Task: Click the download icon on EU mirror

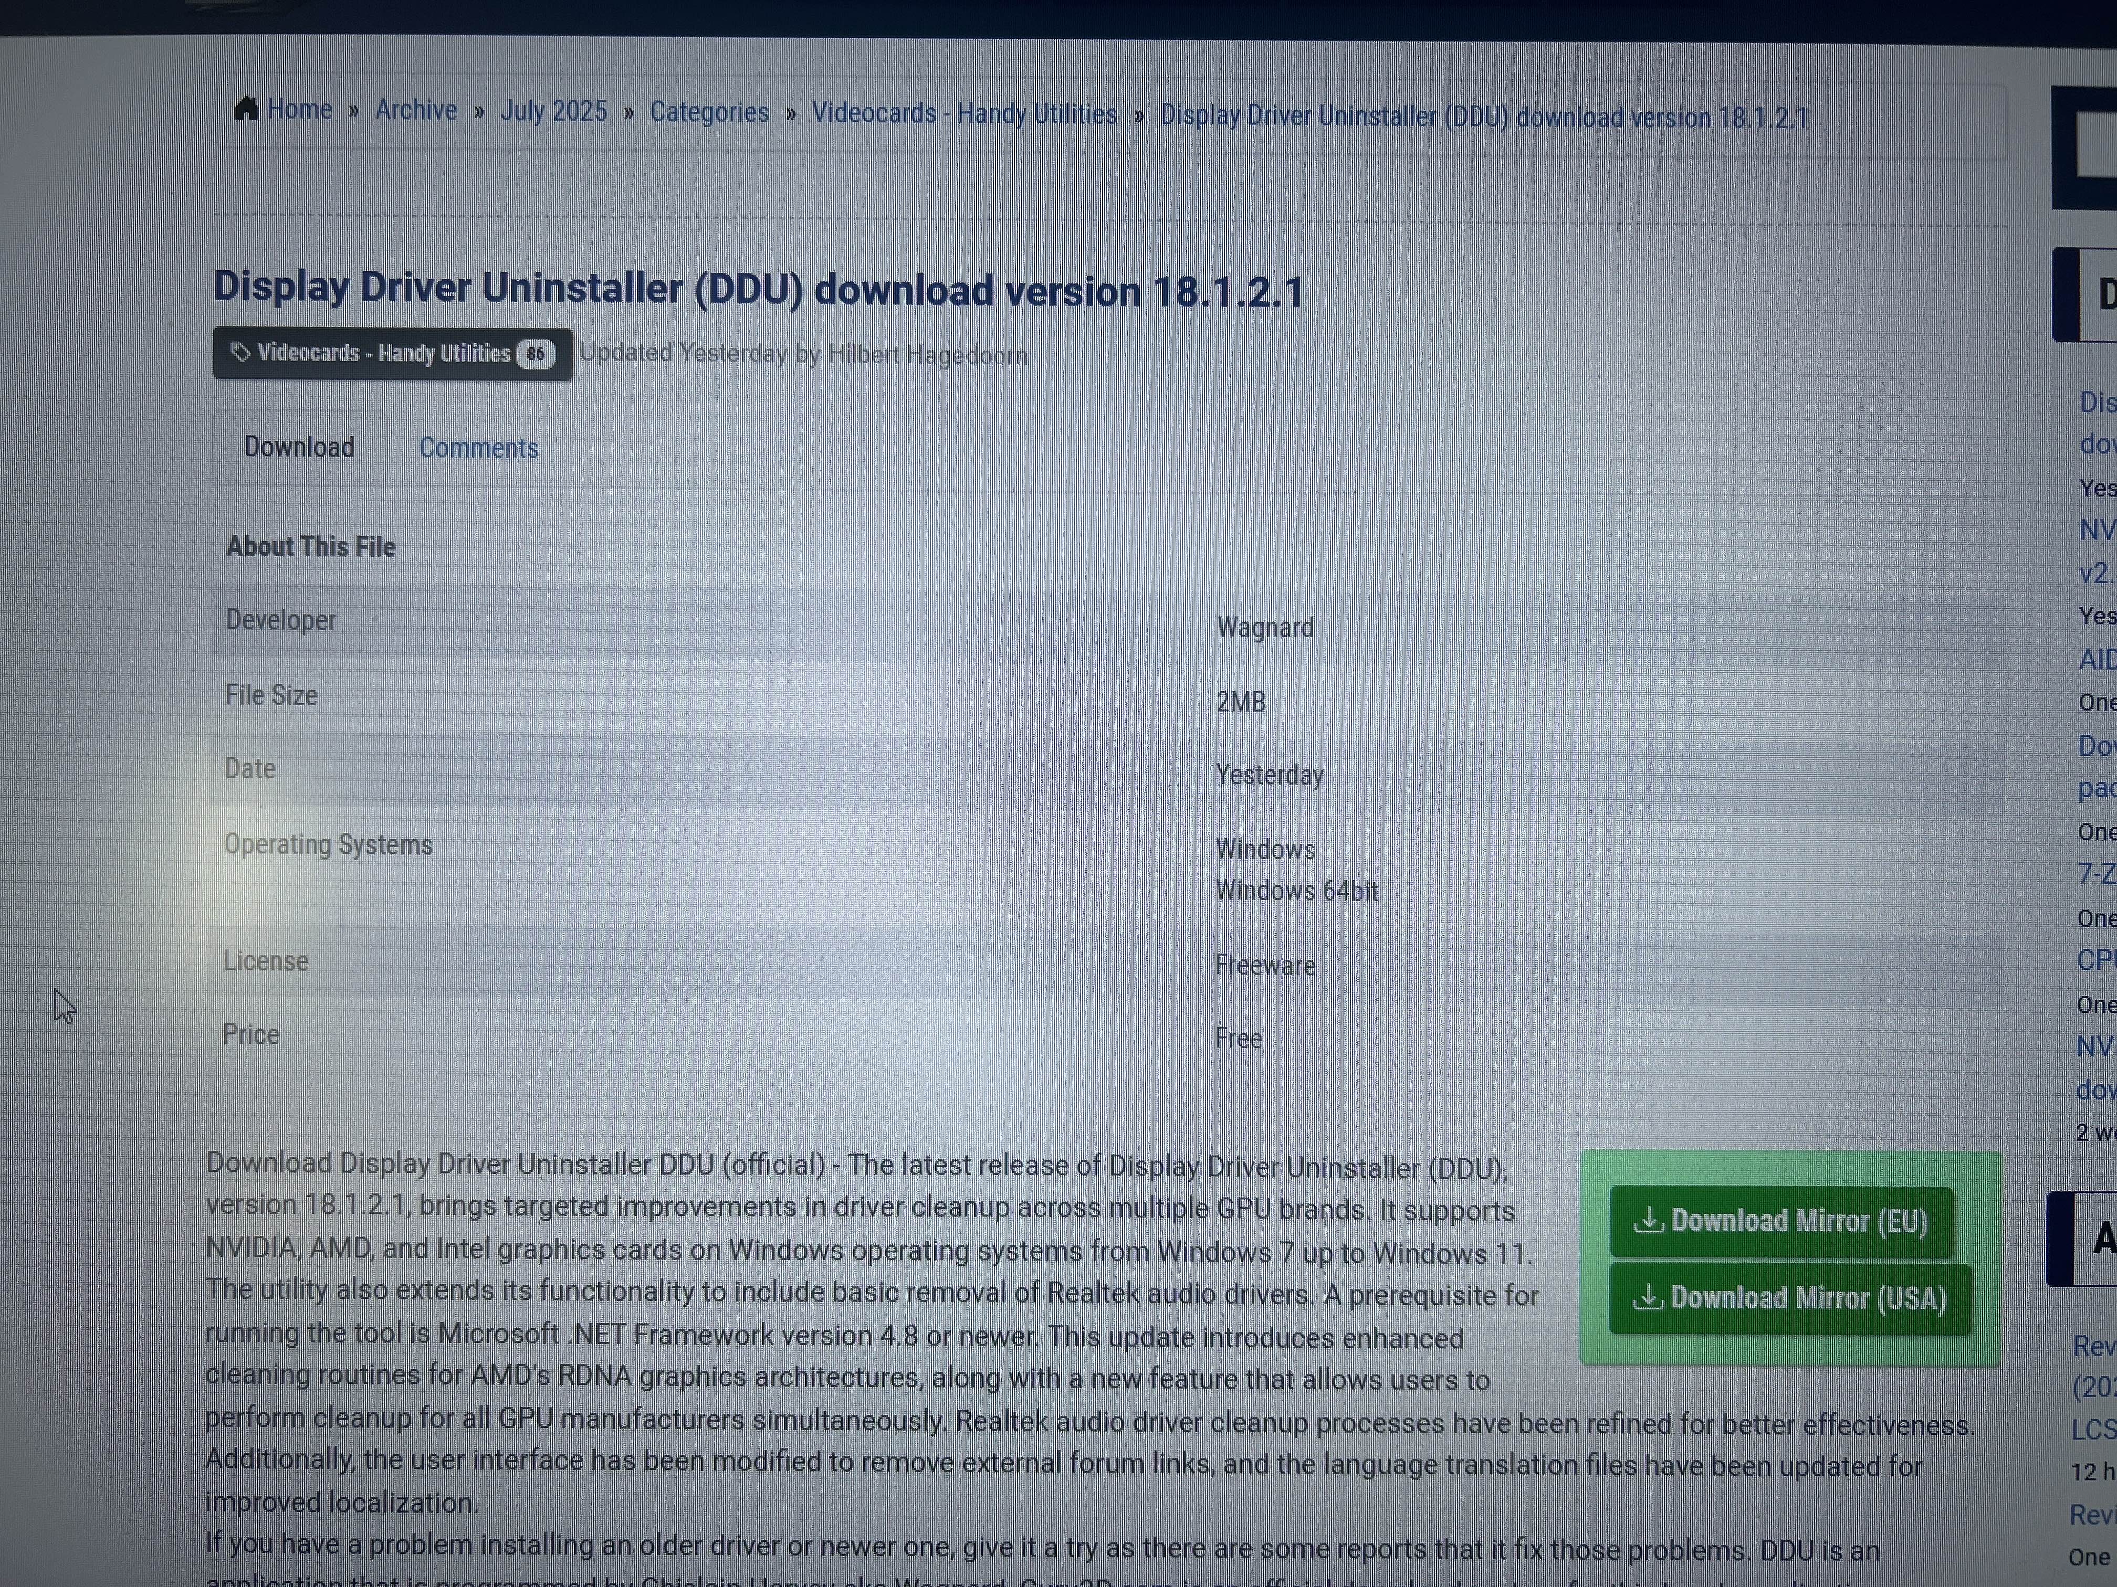Action: click(1648, 1221)
